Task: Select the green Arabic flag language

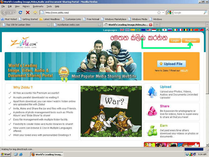Action: pyautogui.click(x=159, y=30)
